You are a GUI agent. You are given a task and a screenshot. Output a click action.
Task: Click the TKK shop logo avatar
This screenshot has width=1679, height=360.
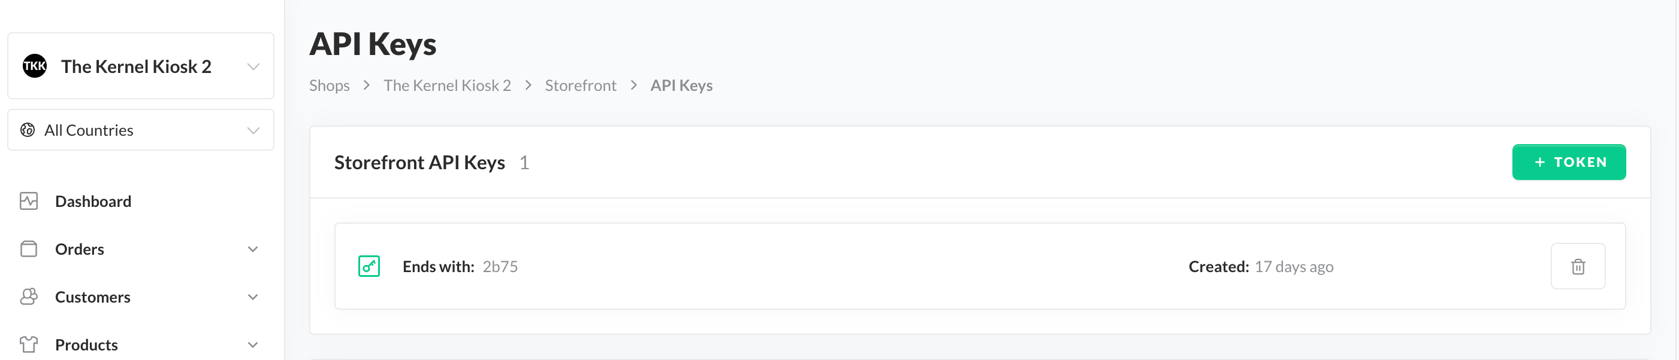(x=35, y=66)
